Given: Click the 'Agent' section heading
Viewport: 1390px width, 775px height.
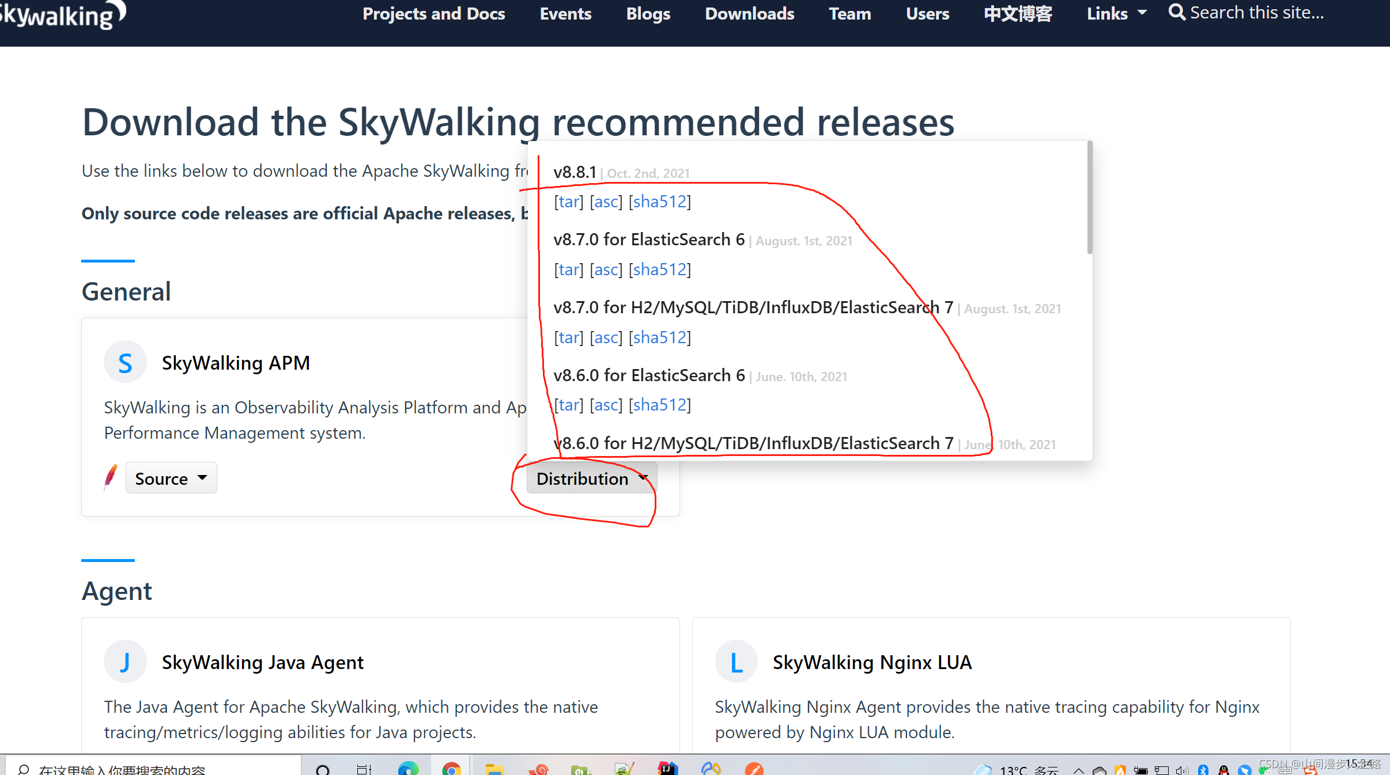Looking at the screenshot, I should click(117, 591).
